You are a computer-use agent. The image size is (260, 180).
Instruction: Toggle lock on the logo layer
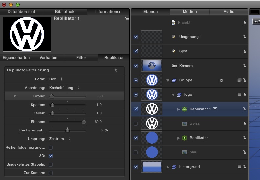pos(245,94)
